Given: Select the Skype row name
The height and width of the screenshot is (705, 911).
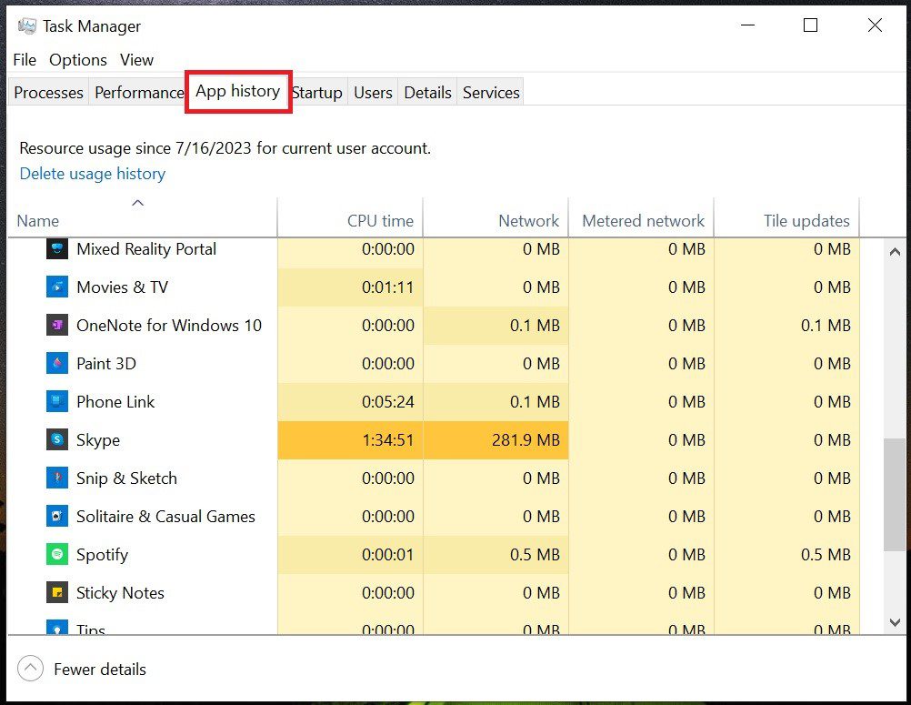Looking at the screenshot, I should (98, 440).
